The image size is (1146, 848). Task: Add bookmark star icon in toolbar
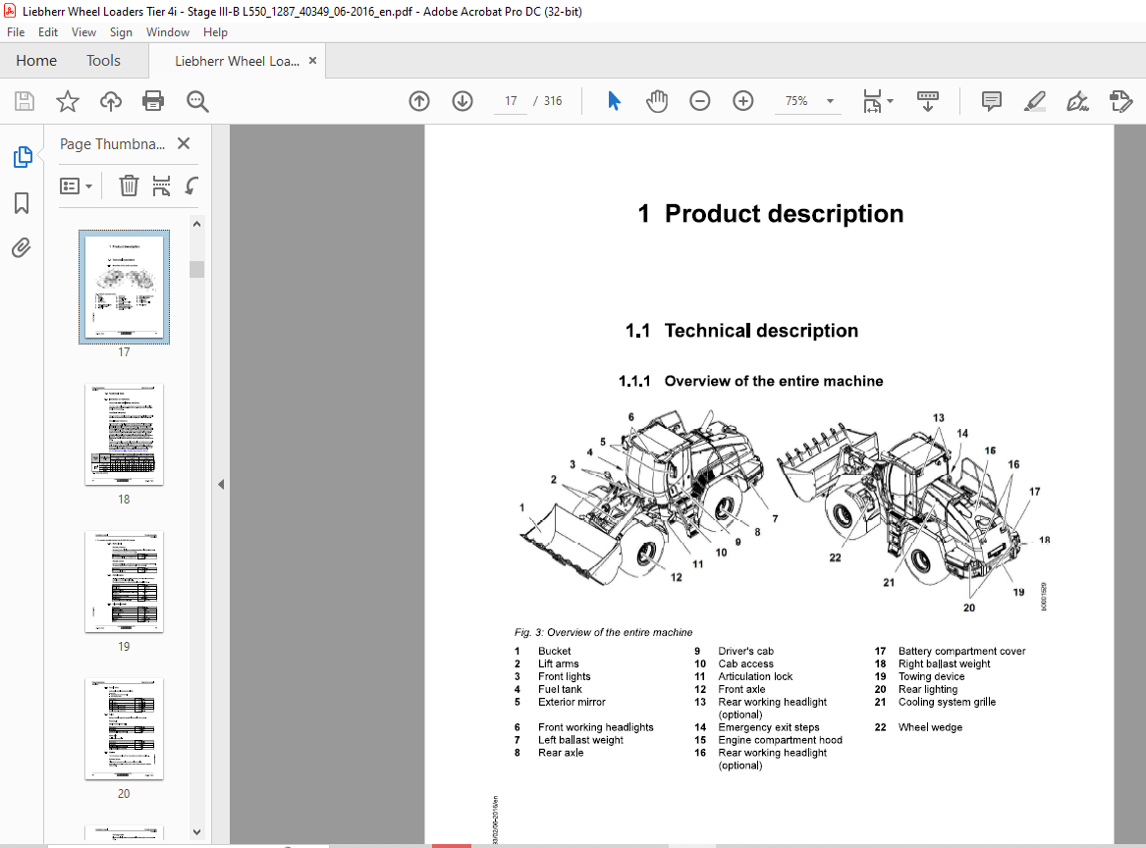point(67,101)
